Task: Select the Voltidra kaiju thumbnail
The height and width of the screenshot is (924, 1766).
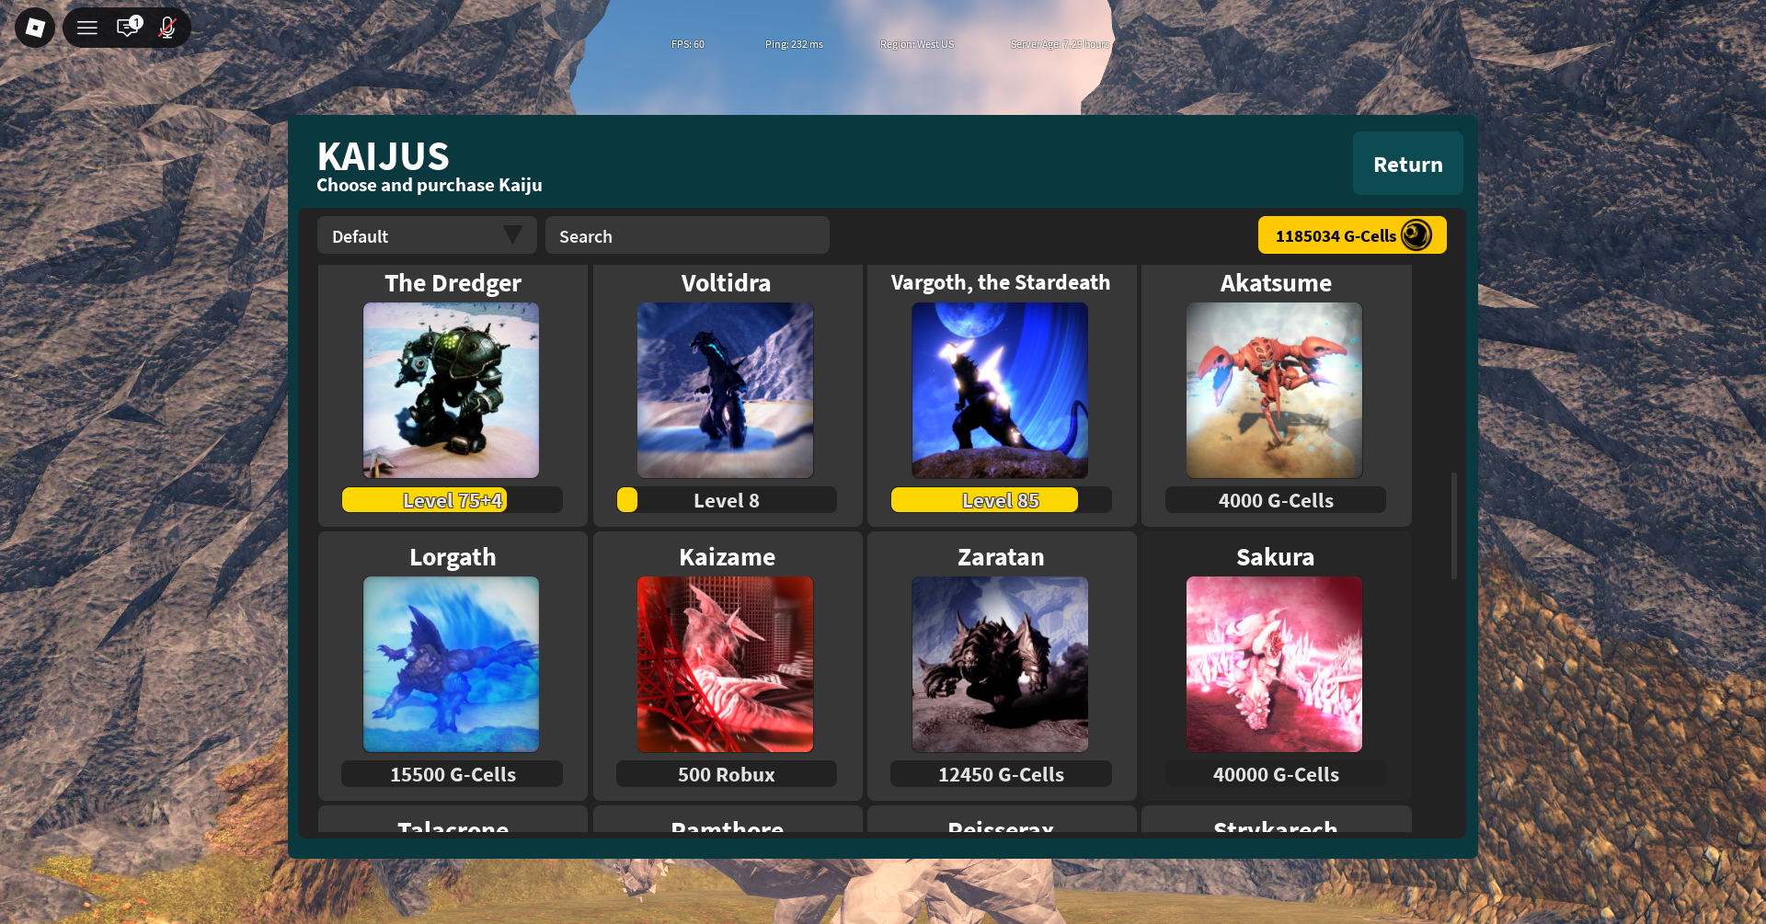Action: click(x=726, y=391)
